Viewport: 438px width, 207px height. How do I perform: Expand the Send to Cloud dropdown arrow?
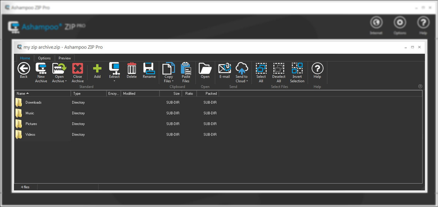pos(247,81)
